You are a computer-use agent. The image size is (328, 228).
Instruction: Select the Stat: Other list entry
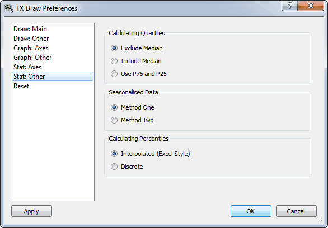53,77
